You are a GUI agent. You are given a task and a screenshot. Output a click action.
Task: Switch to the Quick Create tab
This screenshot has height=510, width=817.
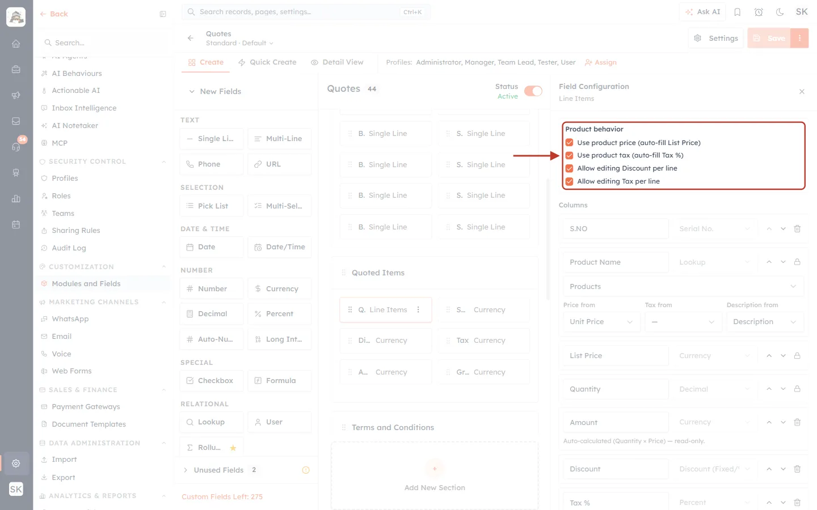tap(267, 62)
